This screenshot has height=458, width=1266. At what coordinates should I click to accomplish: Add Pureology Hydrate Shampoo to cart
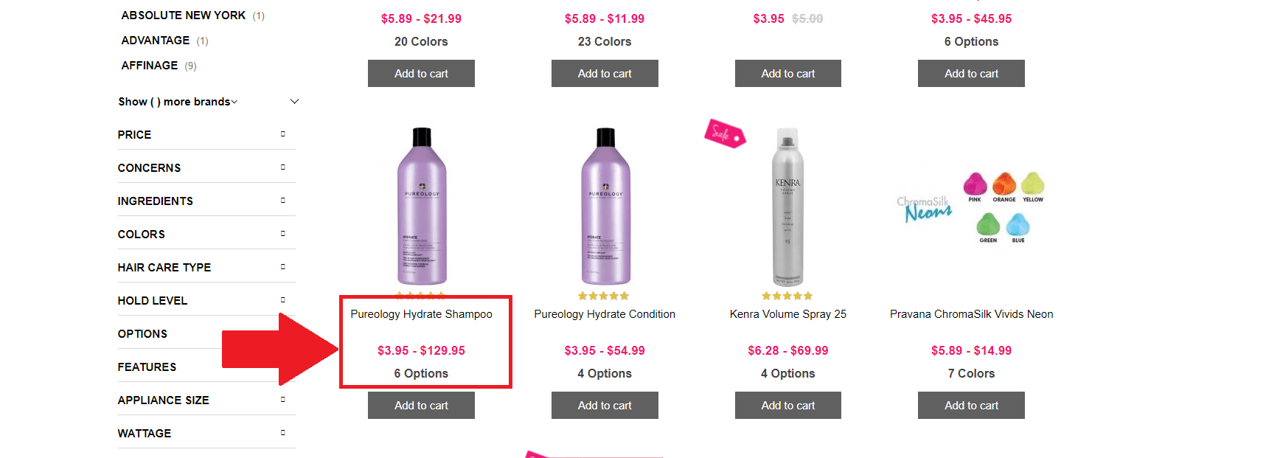pos(421,406)
